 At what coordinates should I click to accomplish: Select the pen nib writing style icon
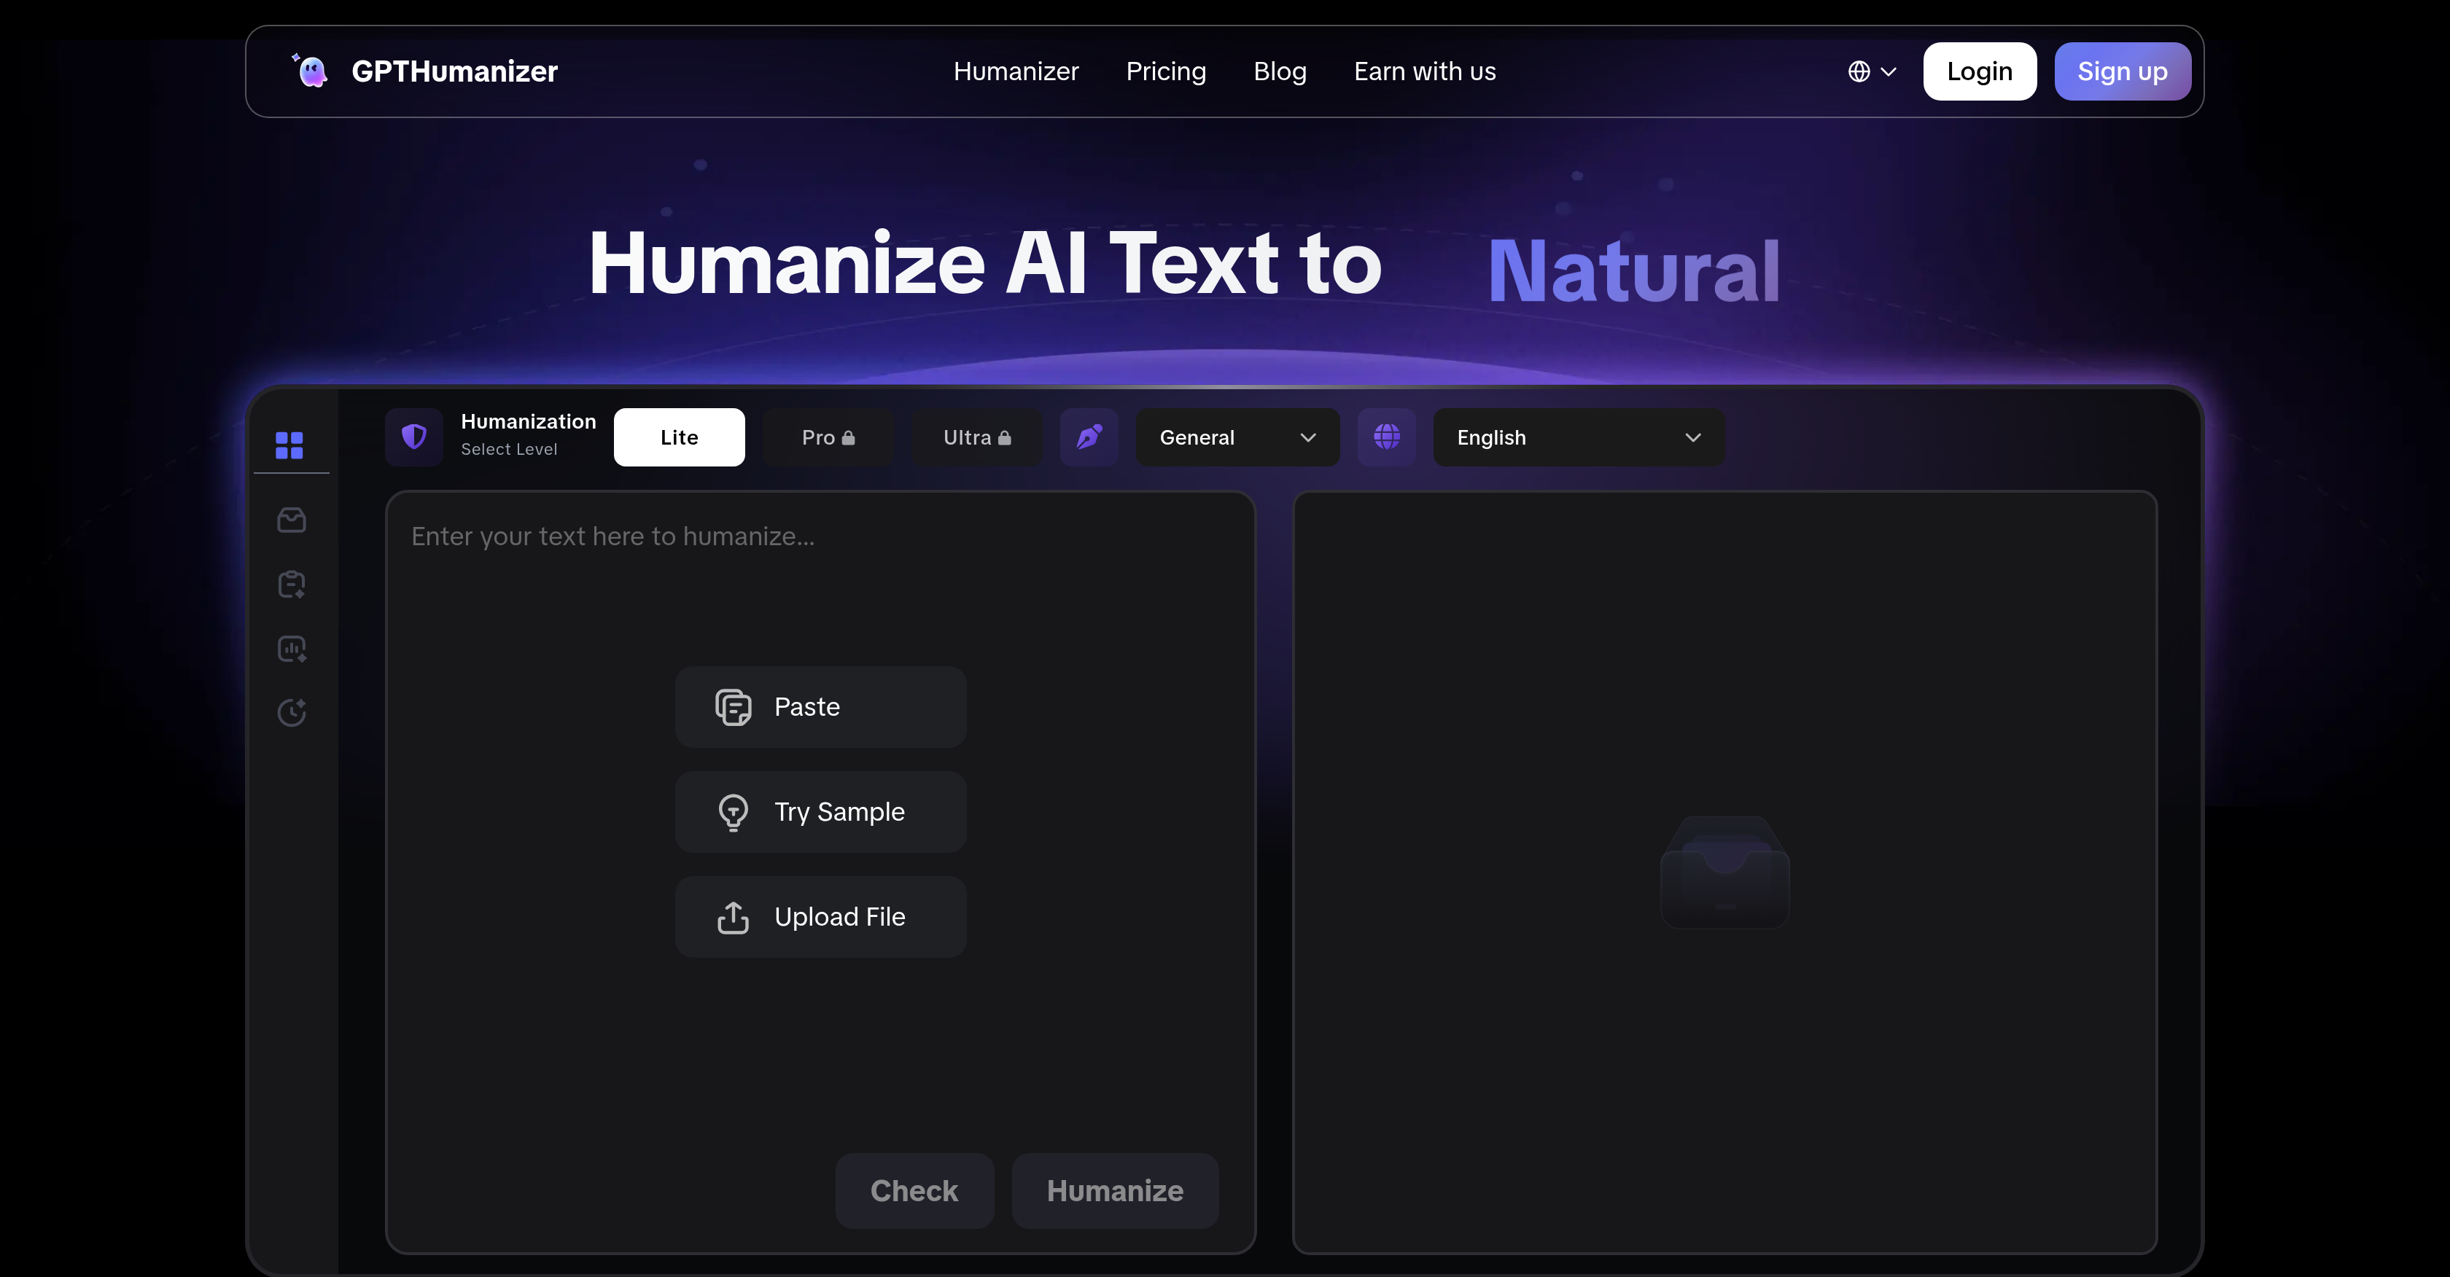tap(1088, 437)
